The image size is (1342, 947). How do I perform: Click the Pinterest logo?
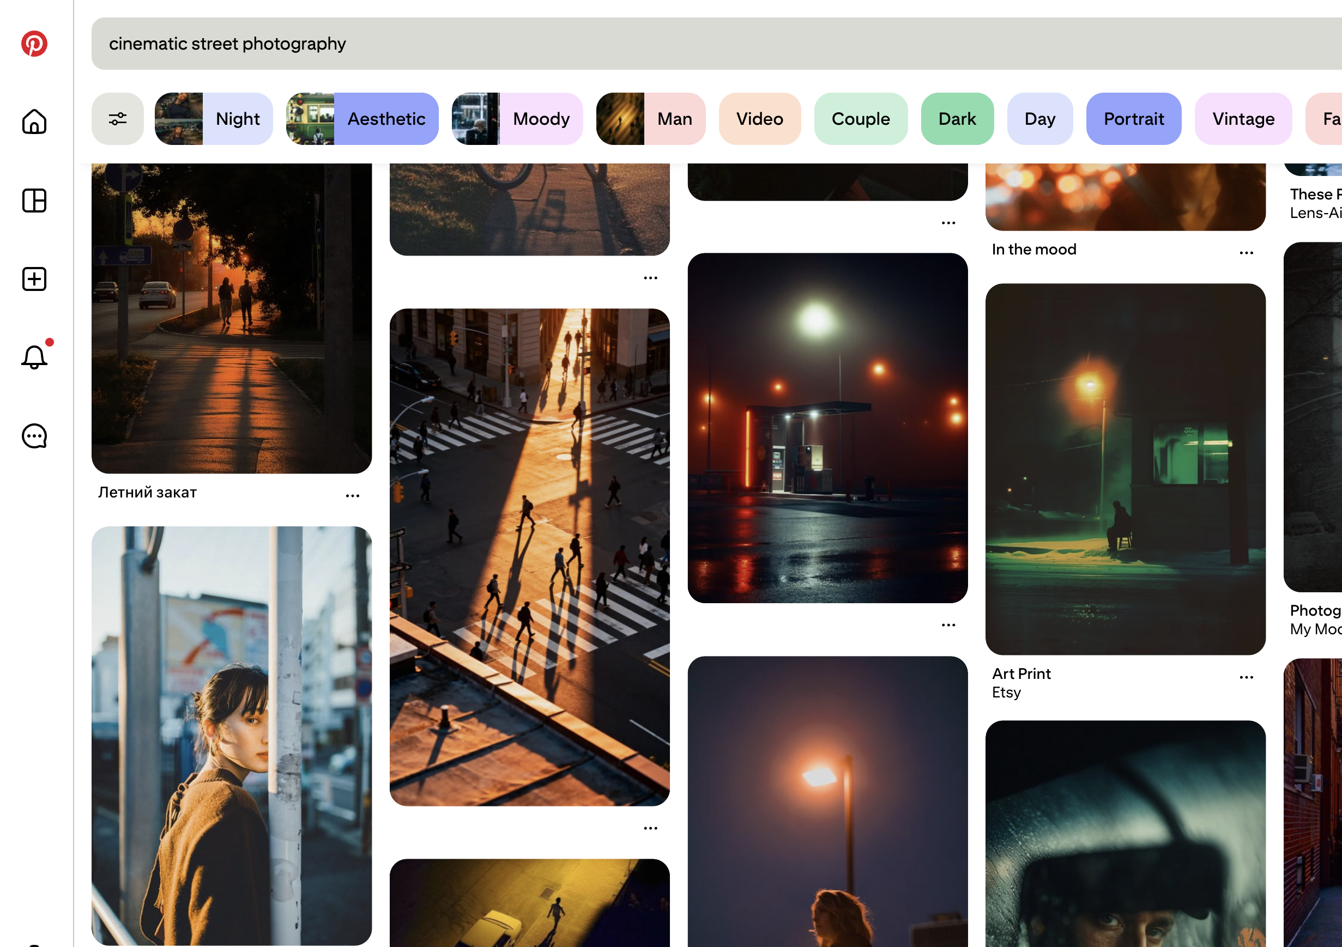point(34,44)
